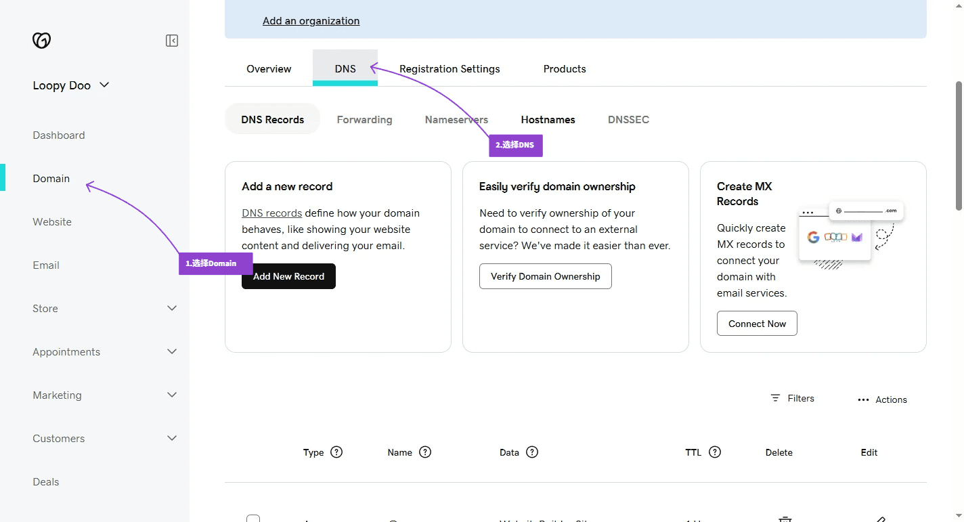
Task: Click the Type column help icon
Action: point(336,452)
